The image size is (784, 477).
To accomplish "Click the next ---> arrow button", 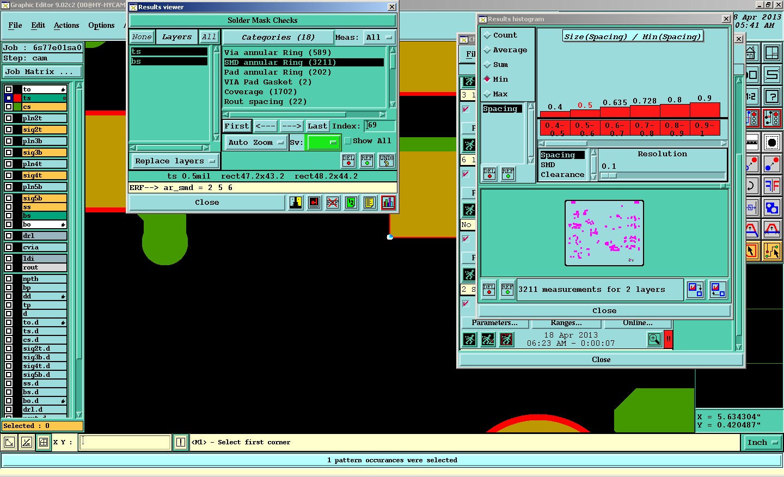I will click(x=291, y=126).
